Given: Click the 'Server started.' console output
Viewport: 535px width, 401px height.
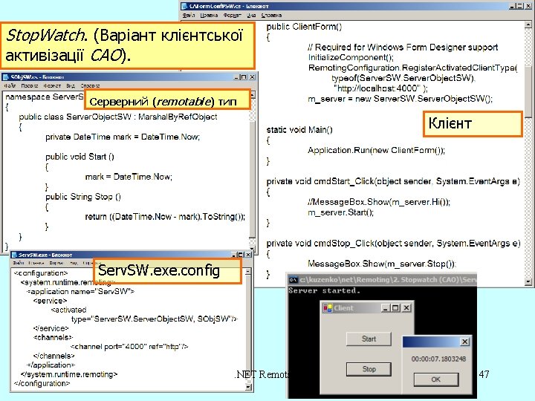Looking at the screenshot, I should [x=324, y=291].
